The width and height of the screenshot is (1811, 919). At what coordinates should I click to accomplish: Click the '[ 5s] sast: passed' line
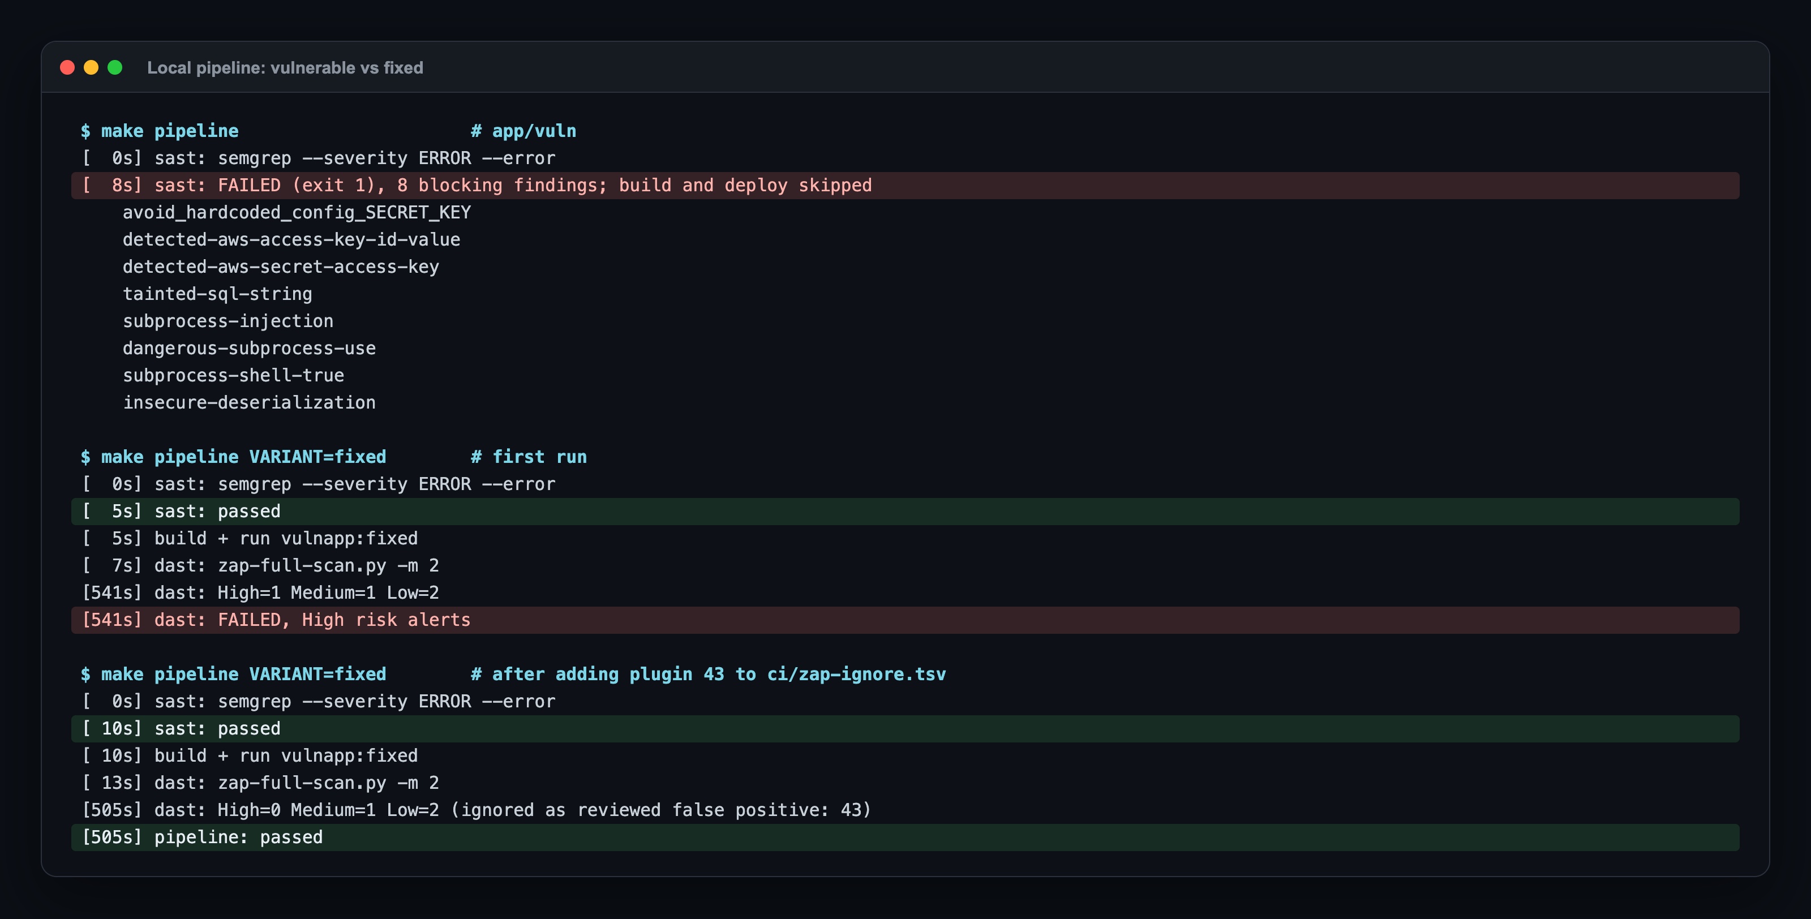pyautogui.click(x=905, y=511)
